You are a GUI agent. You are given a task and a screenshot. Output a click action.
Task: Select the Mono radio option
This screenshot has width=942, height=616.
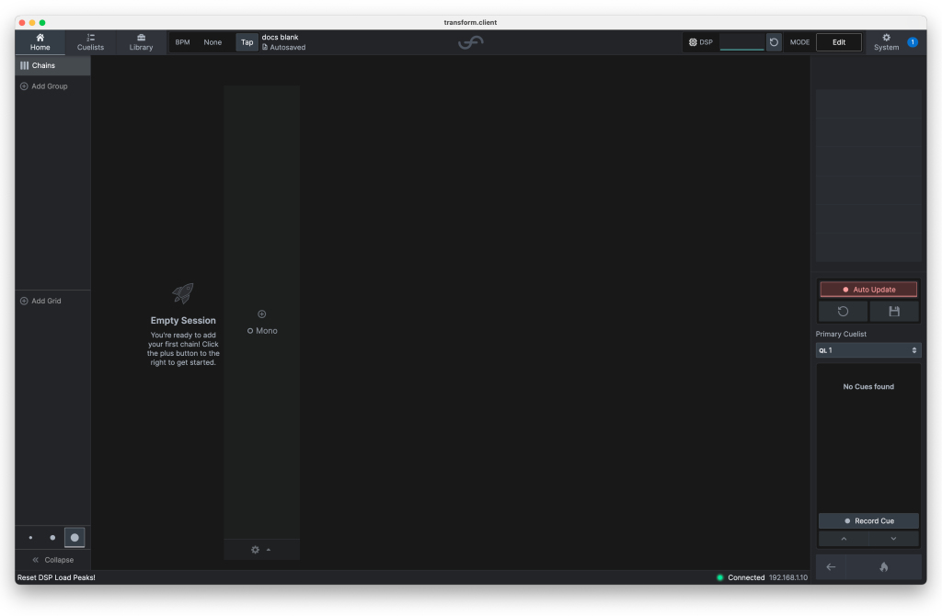click(x=250, y=331)
